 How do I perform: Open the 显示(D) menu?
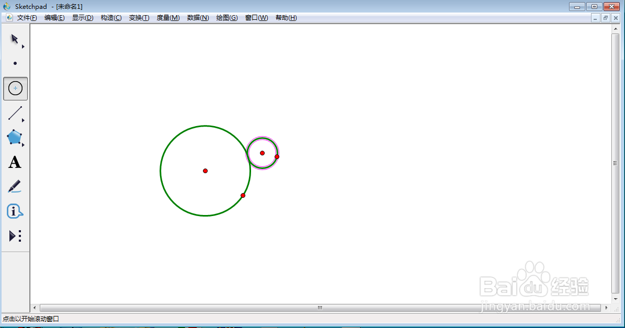pos(83,18)
